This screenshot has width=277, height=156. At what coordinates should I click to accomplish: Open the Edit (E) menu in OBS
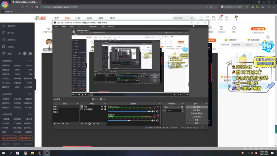click(64, 27)
